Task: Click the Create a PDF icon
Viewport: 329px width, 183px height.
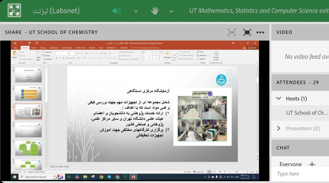Action: tap(216, 55)
